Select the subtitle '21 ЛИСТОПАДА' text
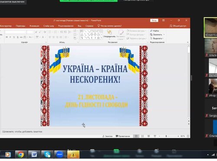 point(96,97)
